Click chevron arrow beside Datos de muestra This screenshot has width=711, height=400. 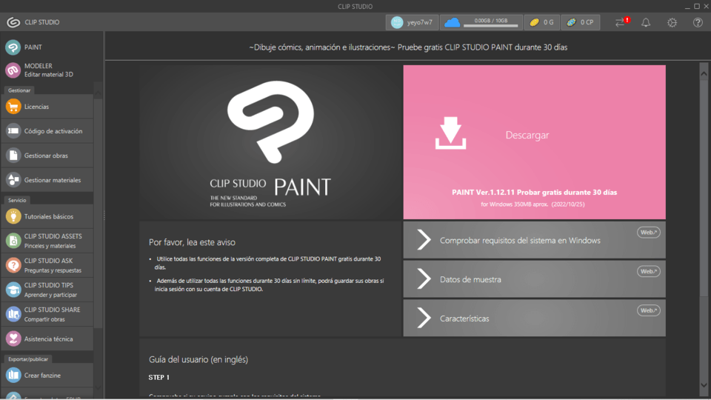click(x=424, y=279)
